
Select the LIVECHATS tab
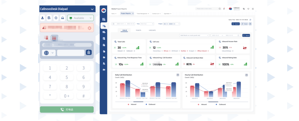(x=152, y=30)
